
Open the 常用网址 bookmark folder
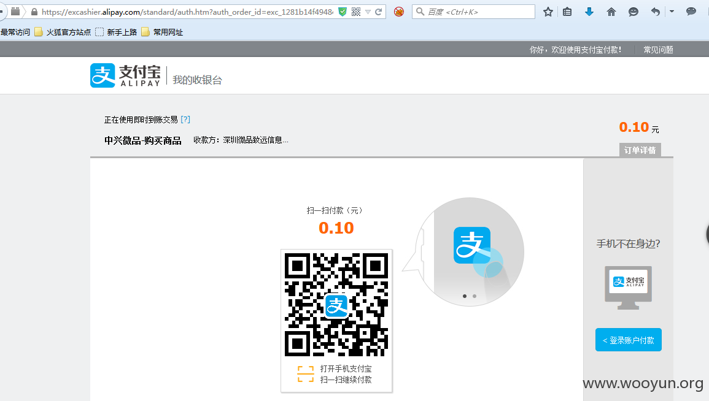(162, 32)
